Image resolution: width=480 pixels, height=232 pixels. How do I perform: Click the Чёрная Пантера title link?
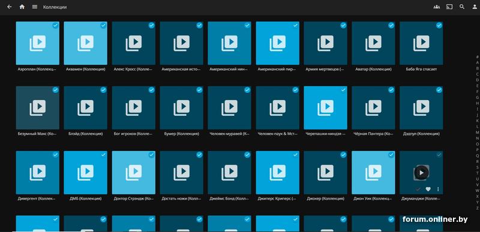point(373,134)
